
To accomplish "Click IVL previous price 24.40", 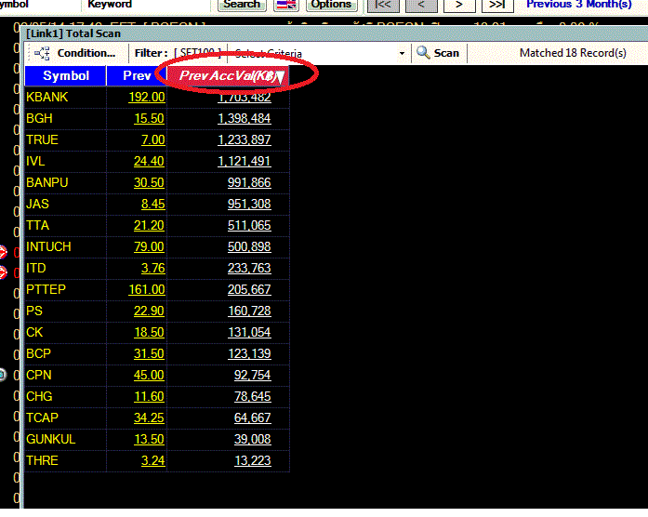I will [x=149, y=161].
